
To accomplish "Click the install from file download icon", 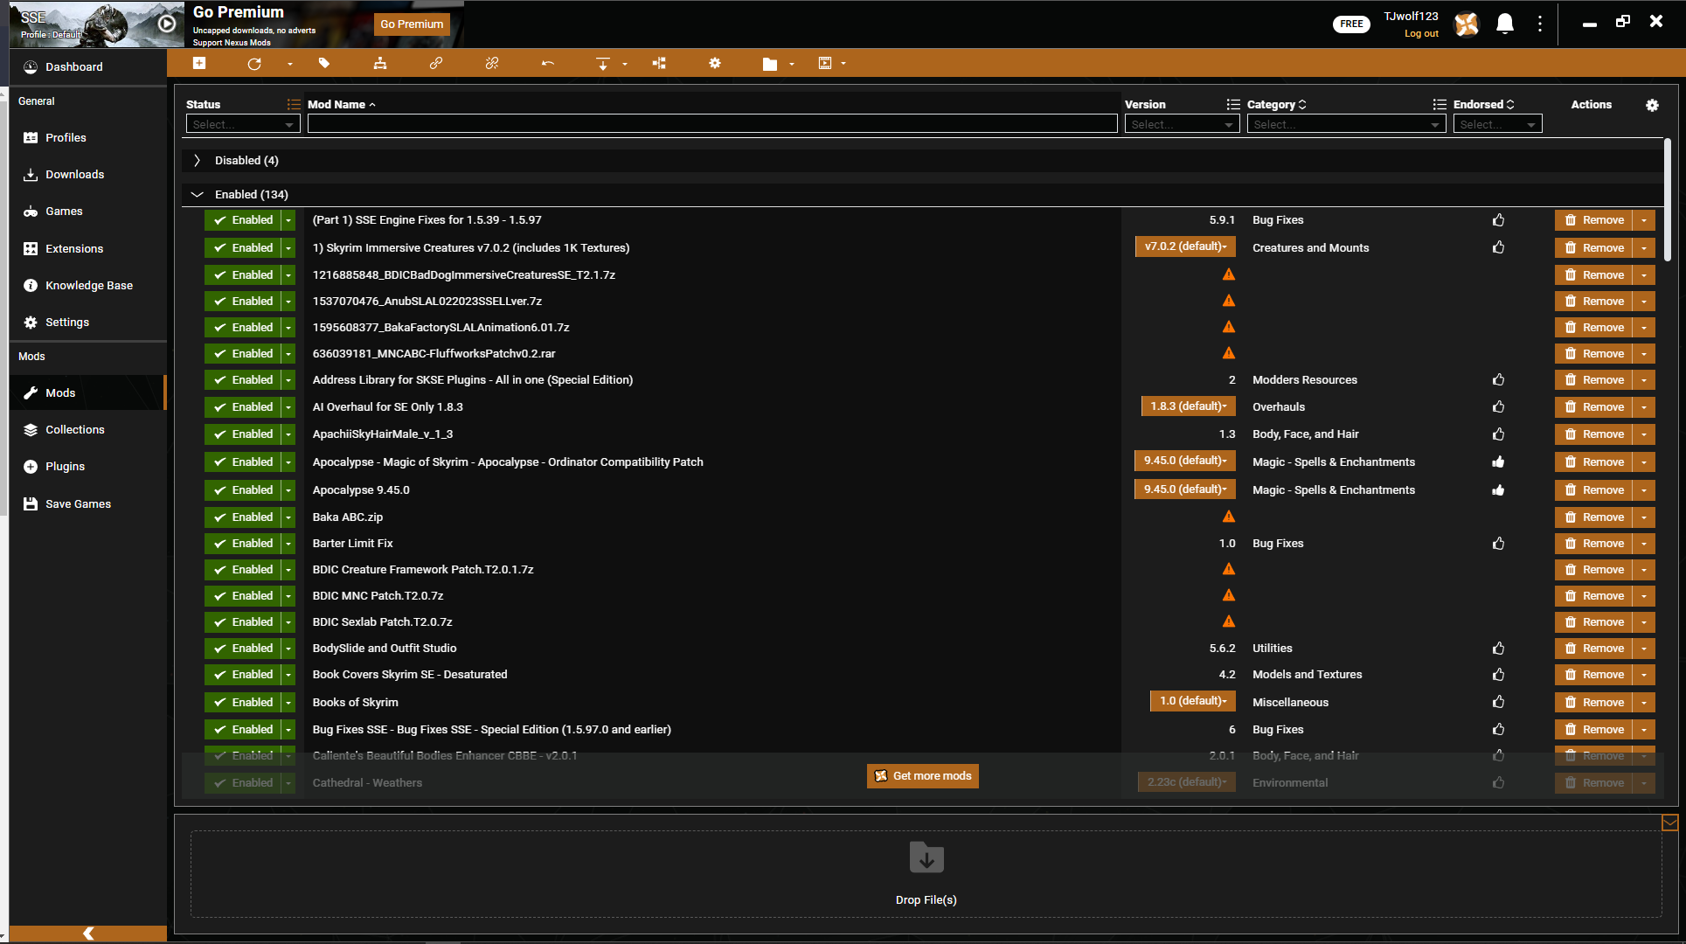I will [603, 64].
